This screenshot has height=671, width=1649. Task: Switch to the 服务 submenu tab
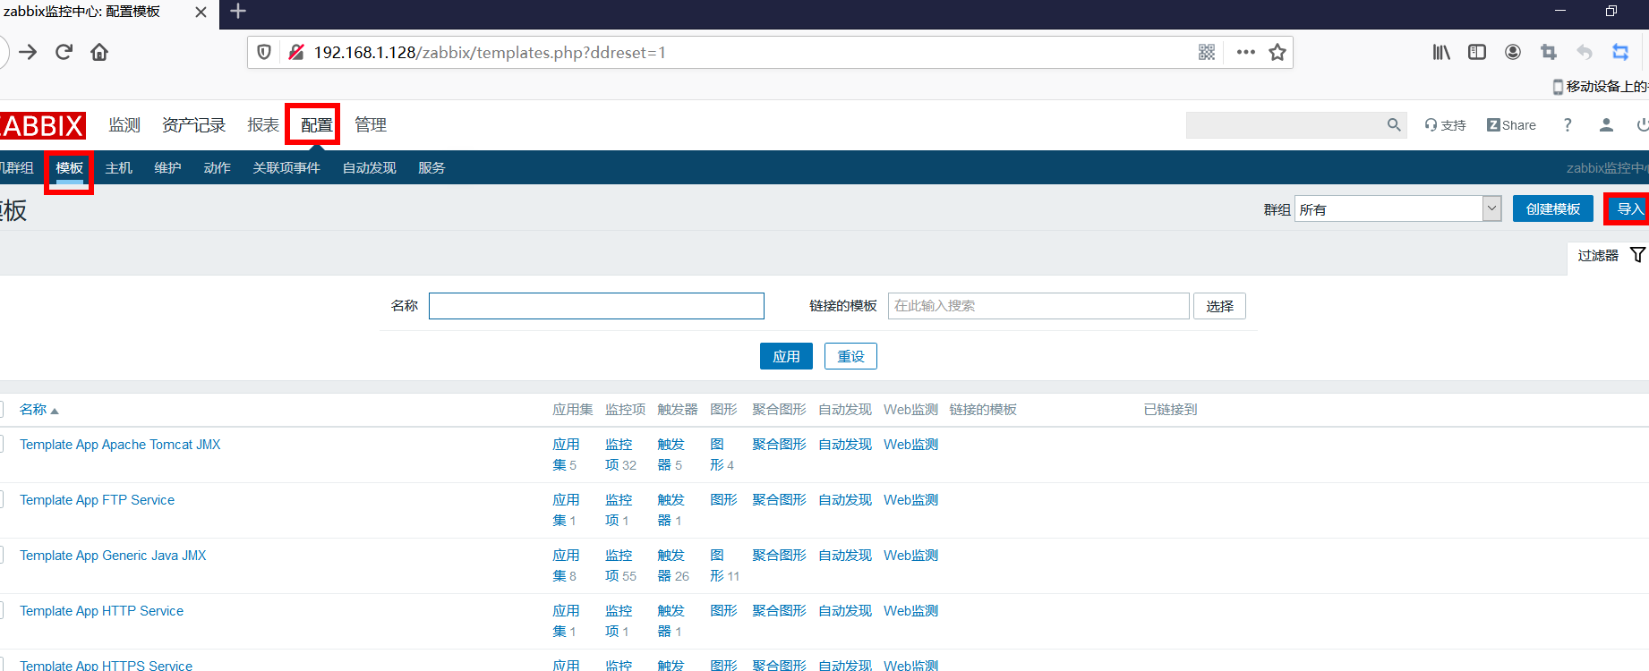point(431,168)
